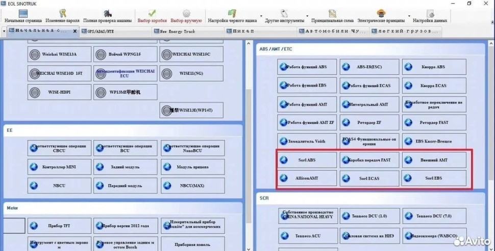The height and width of the screenshot is (251, 495).
Task: Switch to the легкий грузов... tab
Action: tap(405, 32)
